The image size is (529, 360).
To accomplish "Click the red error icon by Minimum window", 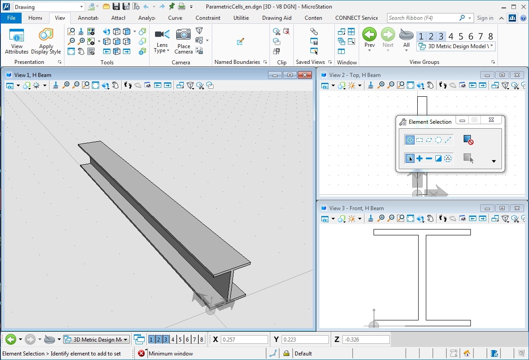I will click(141, 353).
